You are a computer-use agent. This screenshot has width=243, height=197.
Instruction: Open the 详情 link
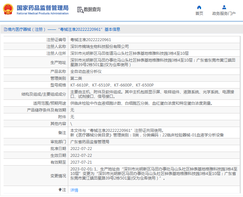74,190
